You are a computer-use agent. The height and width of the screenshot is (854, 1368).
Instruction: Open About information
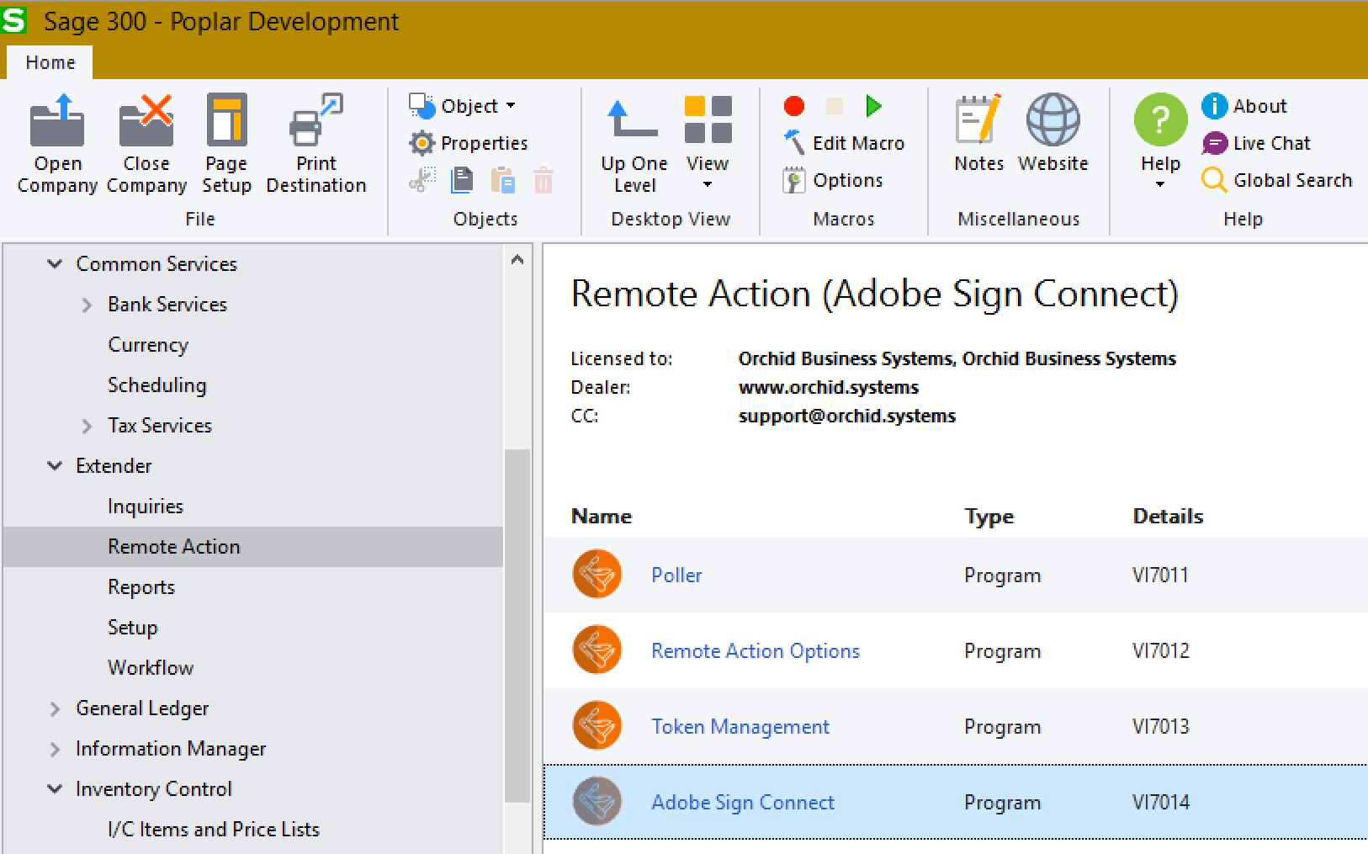pyautogui.click(x=1244, y=106)
